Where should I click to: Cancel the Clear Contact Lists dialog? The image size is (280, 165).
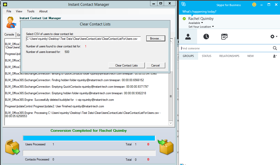pos(155,65)
